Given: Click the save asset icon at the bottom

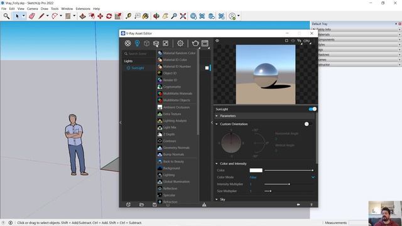Looking at the screenshot, I should coord(155,205).
